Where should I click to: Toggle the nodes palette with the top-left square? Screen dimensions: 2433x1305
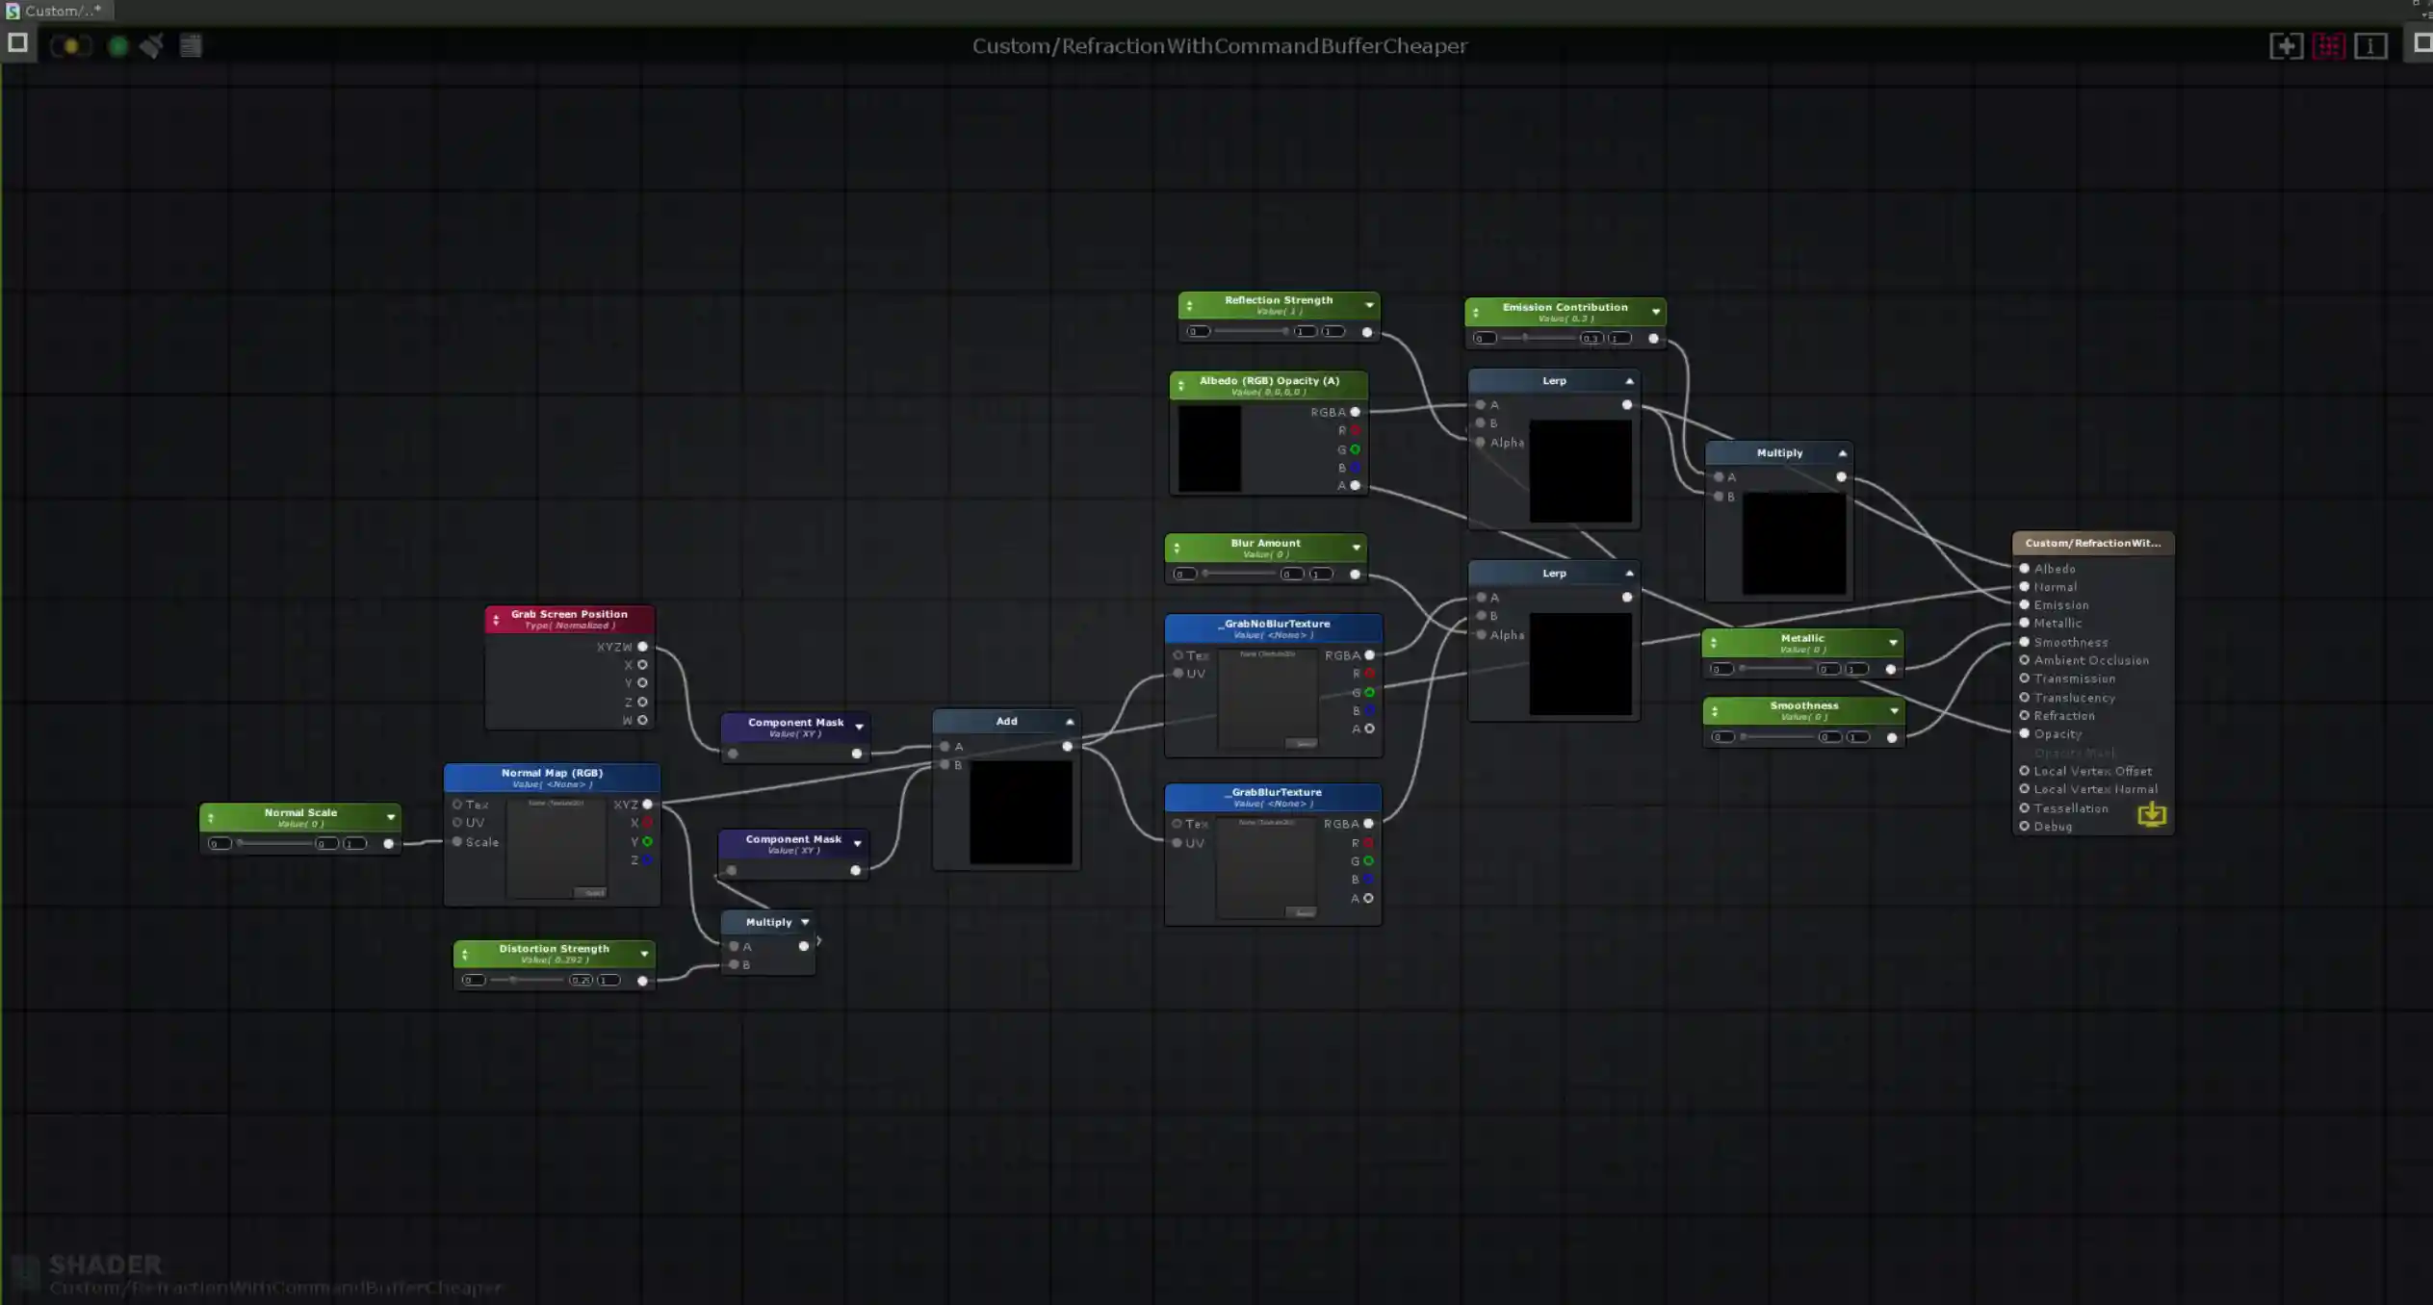(x=17, y=43)
